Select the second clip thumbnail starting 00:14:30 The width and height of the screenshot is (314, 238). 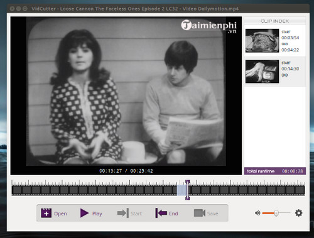(262, 72)
